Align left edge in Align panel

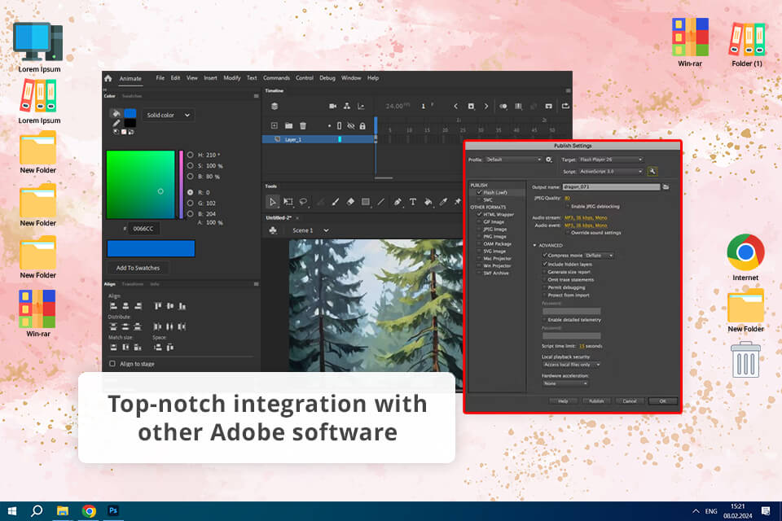[114, 306]
